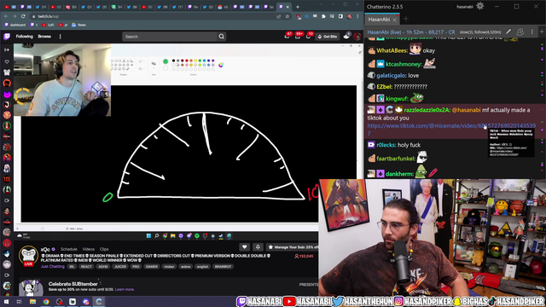Switch to Chatterino from the taskbar
Viewport: 546px width, 307px height.
pos(99,301)
